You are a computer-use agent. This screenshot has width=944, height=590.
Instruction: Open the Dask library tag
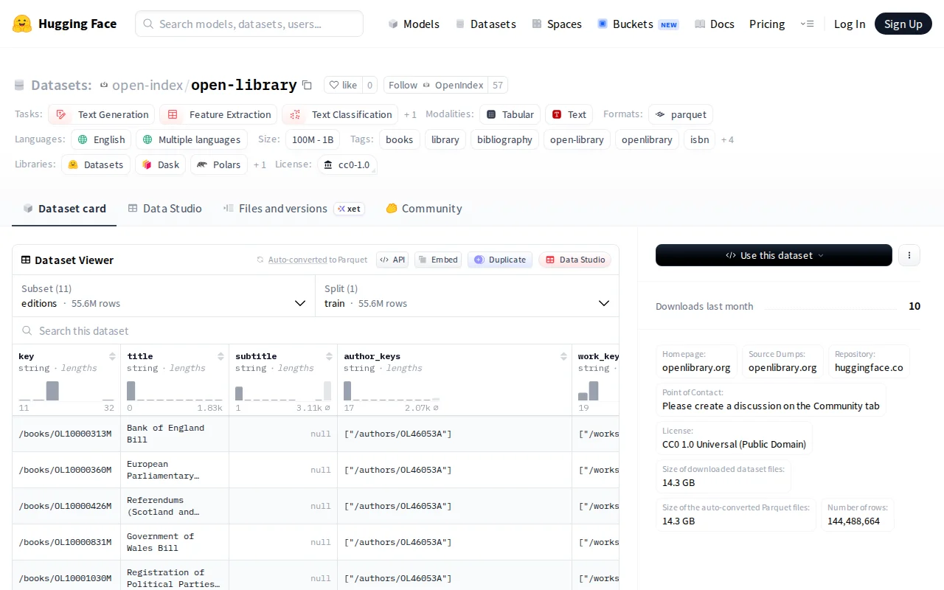click(160, 164)
